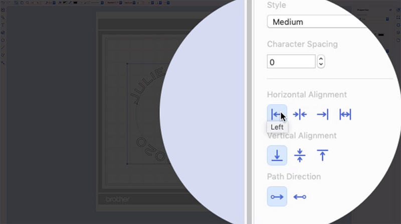The image size is (401, 224).
Task: Select Left horizontal alignment icon
Action: [x=277, y=114]
